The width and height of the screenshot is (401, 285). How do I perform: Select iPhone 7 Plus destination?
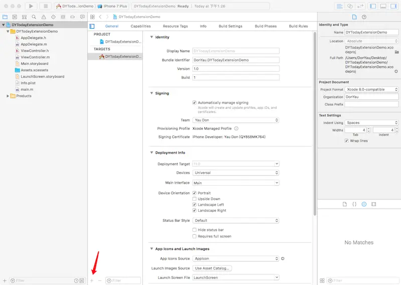point(112,6)
